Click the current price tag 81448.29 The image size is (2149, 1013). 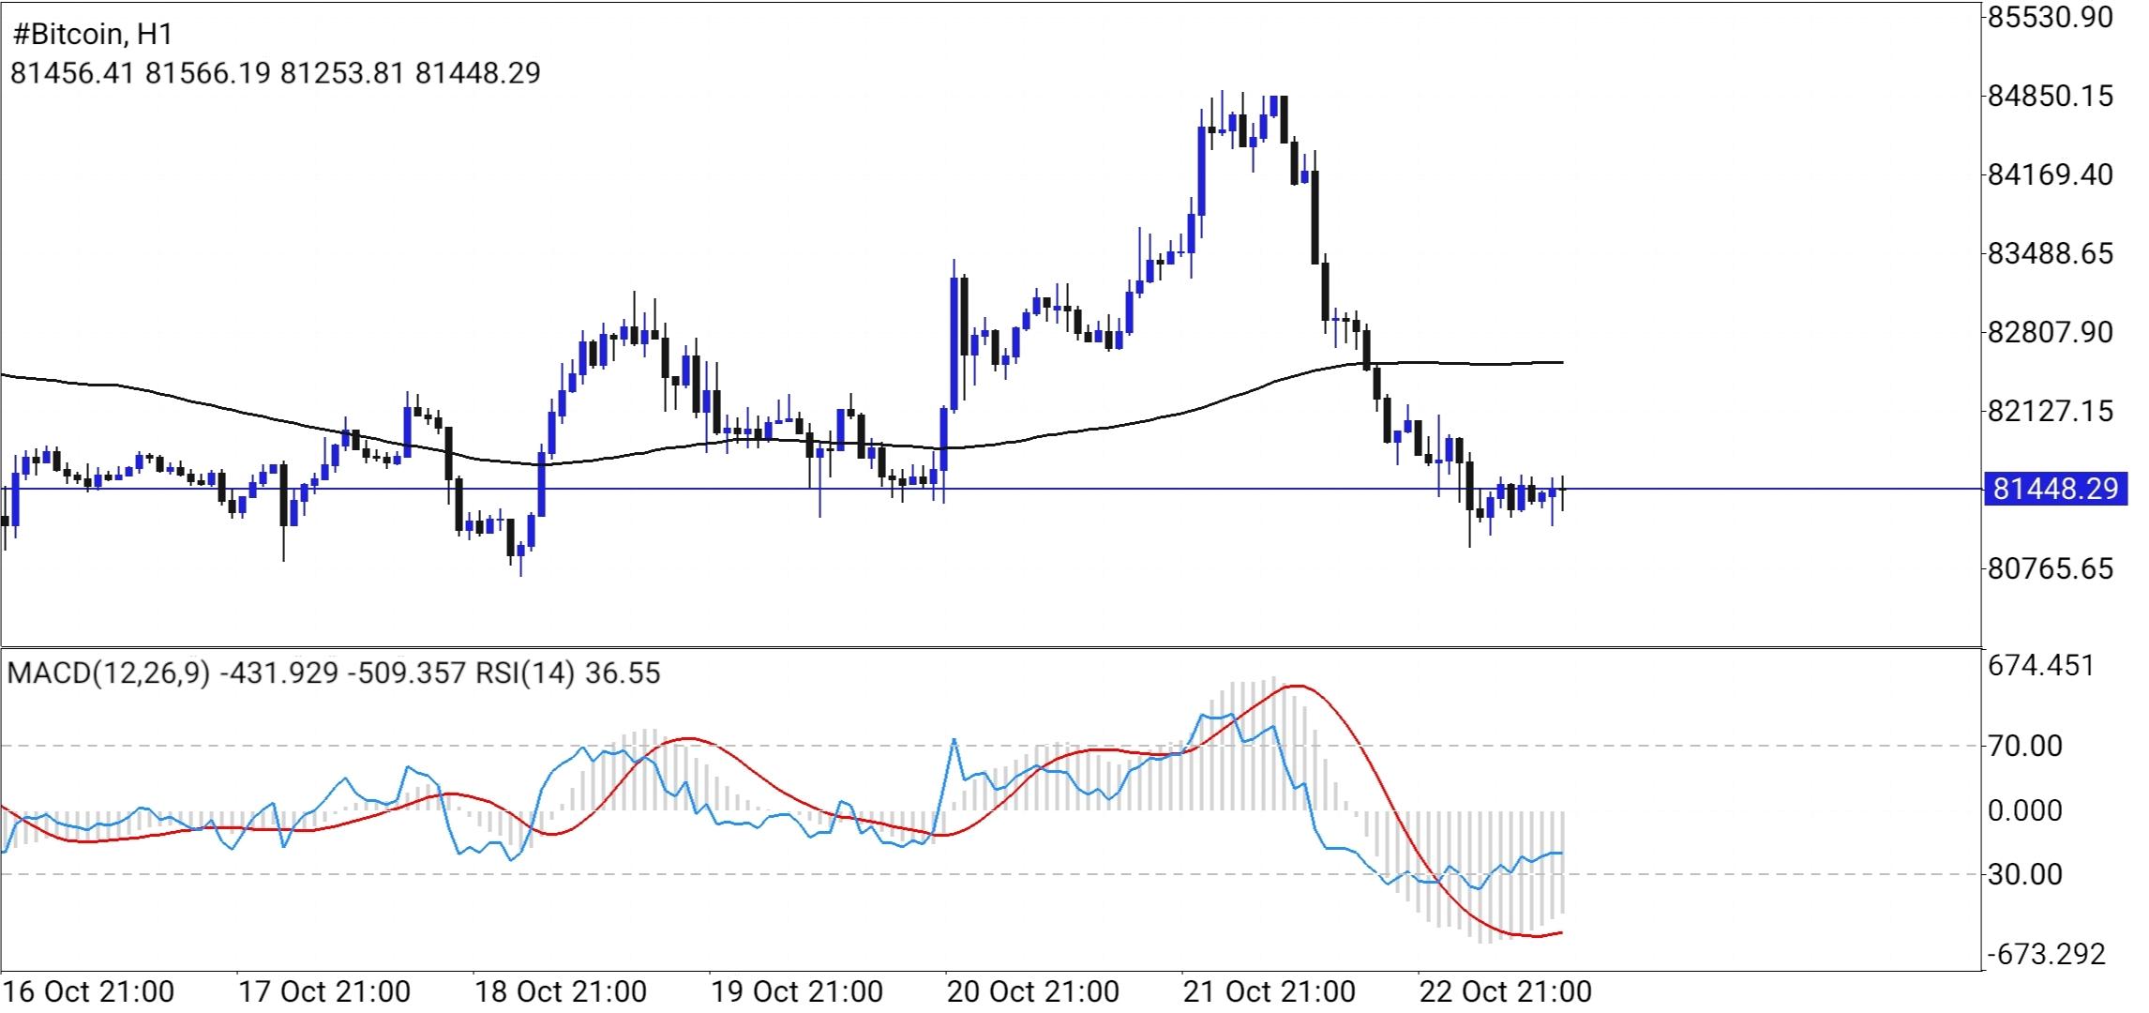coord(2054,489)
